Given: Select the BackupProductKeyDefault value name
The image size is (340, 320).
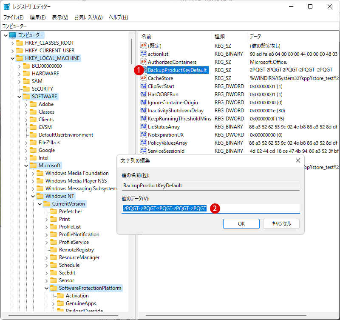Looking at the screenshot, I should pyautogui.click(x=177, y=70).
